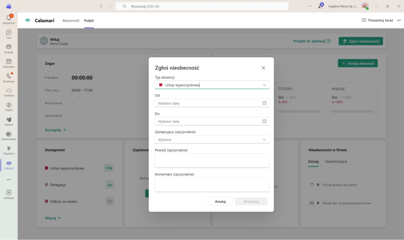Viewport: 404px width, 240px height.
Task: Open the Więcej link in Dostępność card
Action: (53, 218)
